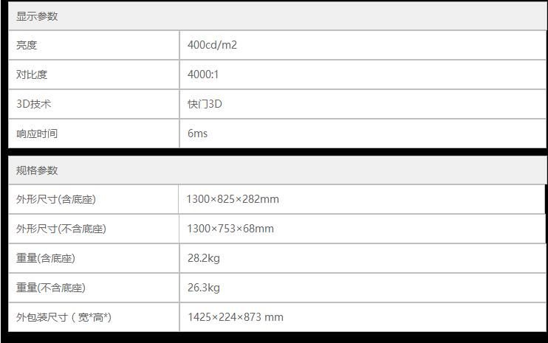Click the 4000:1 contrast ratio value
Screen dimensions: 548x343
point(203,75)
